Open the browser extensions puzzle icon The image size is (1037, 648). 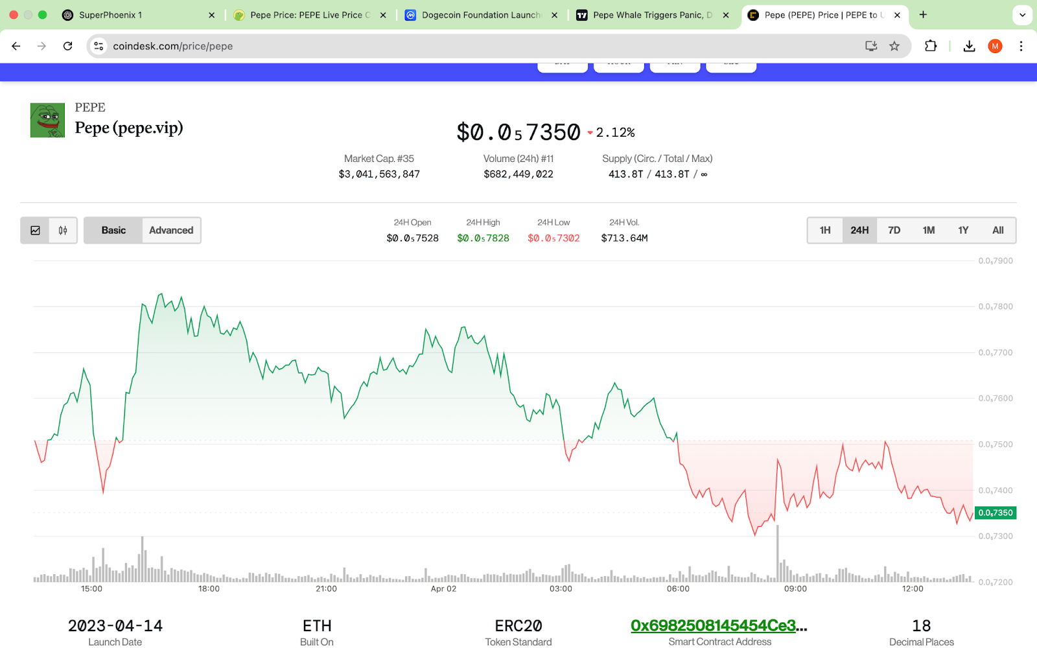(x=931, y=46)
